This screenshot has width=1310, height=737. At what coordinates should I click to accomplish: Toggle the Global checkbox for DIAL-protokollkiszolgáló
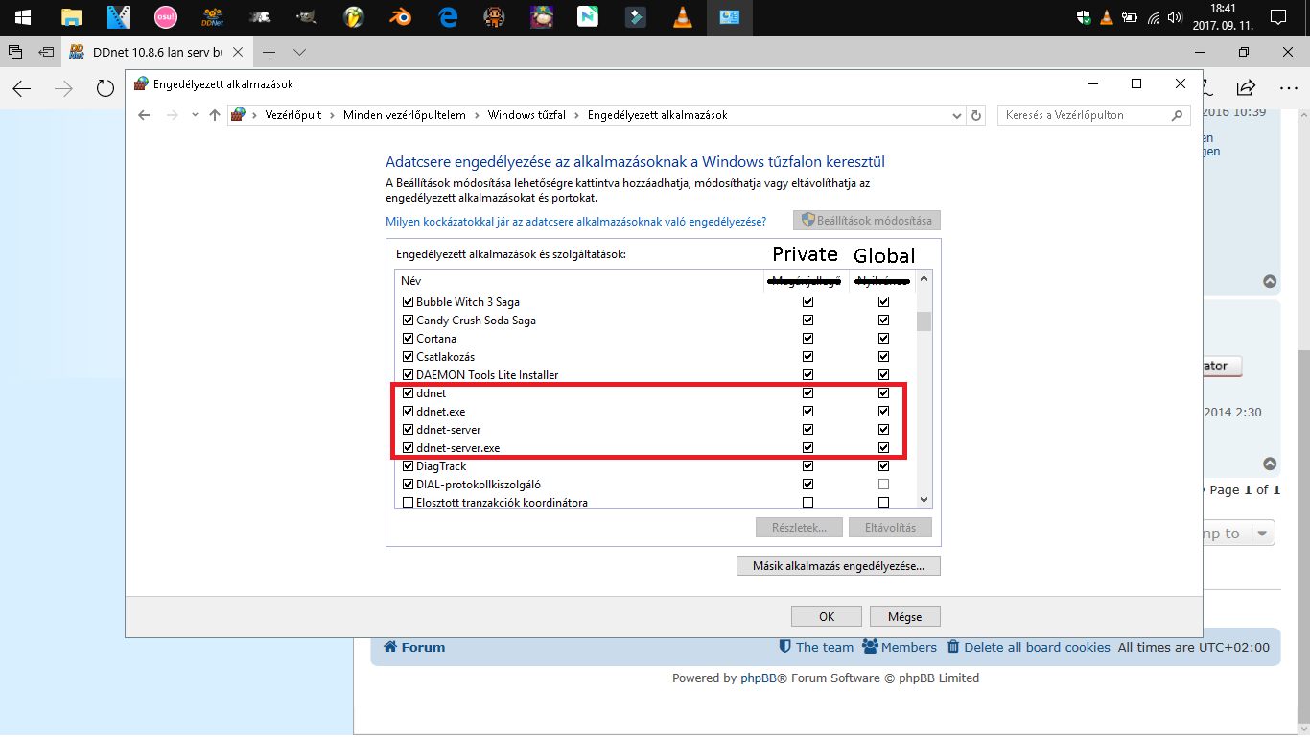(x=883, y=485)
